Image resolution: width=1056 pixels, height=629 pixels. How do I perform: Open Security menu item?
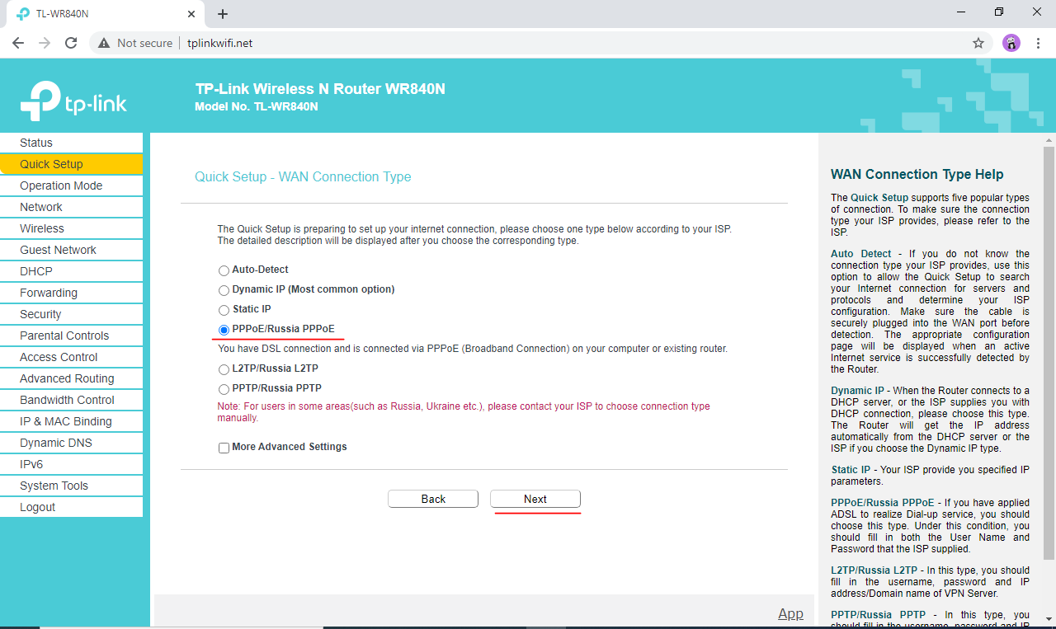coord(71,314)
